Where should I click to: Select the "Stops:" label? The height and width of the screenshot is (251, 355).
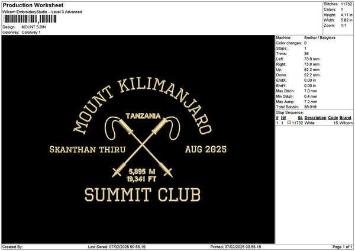pyautogui.click(x=282, y=49)
